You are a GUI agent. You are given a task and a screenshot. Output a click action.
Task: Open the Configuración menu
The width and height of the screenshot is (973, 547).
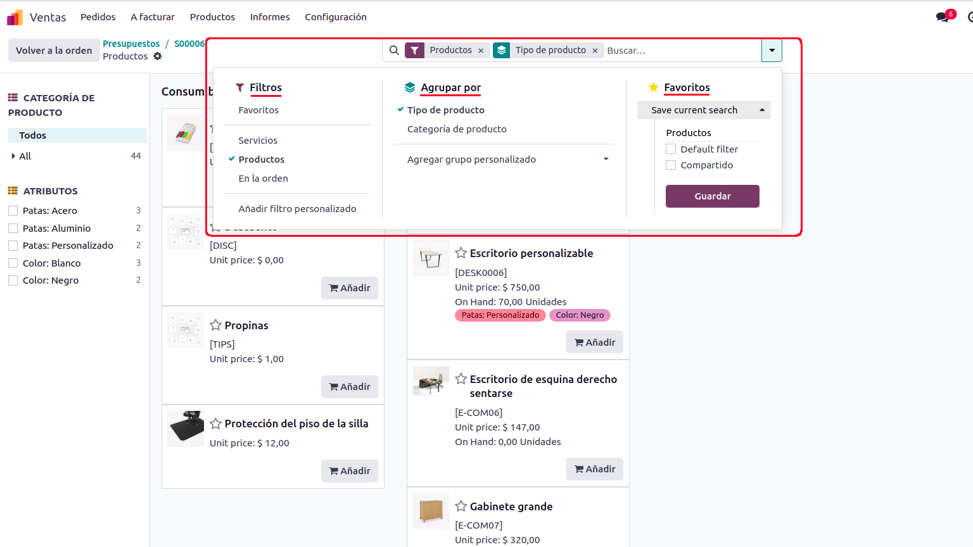336,17
